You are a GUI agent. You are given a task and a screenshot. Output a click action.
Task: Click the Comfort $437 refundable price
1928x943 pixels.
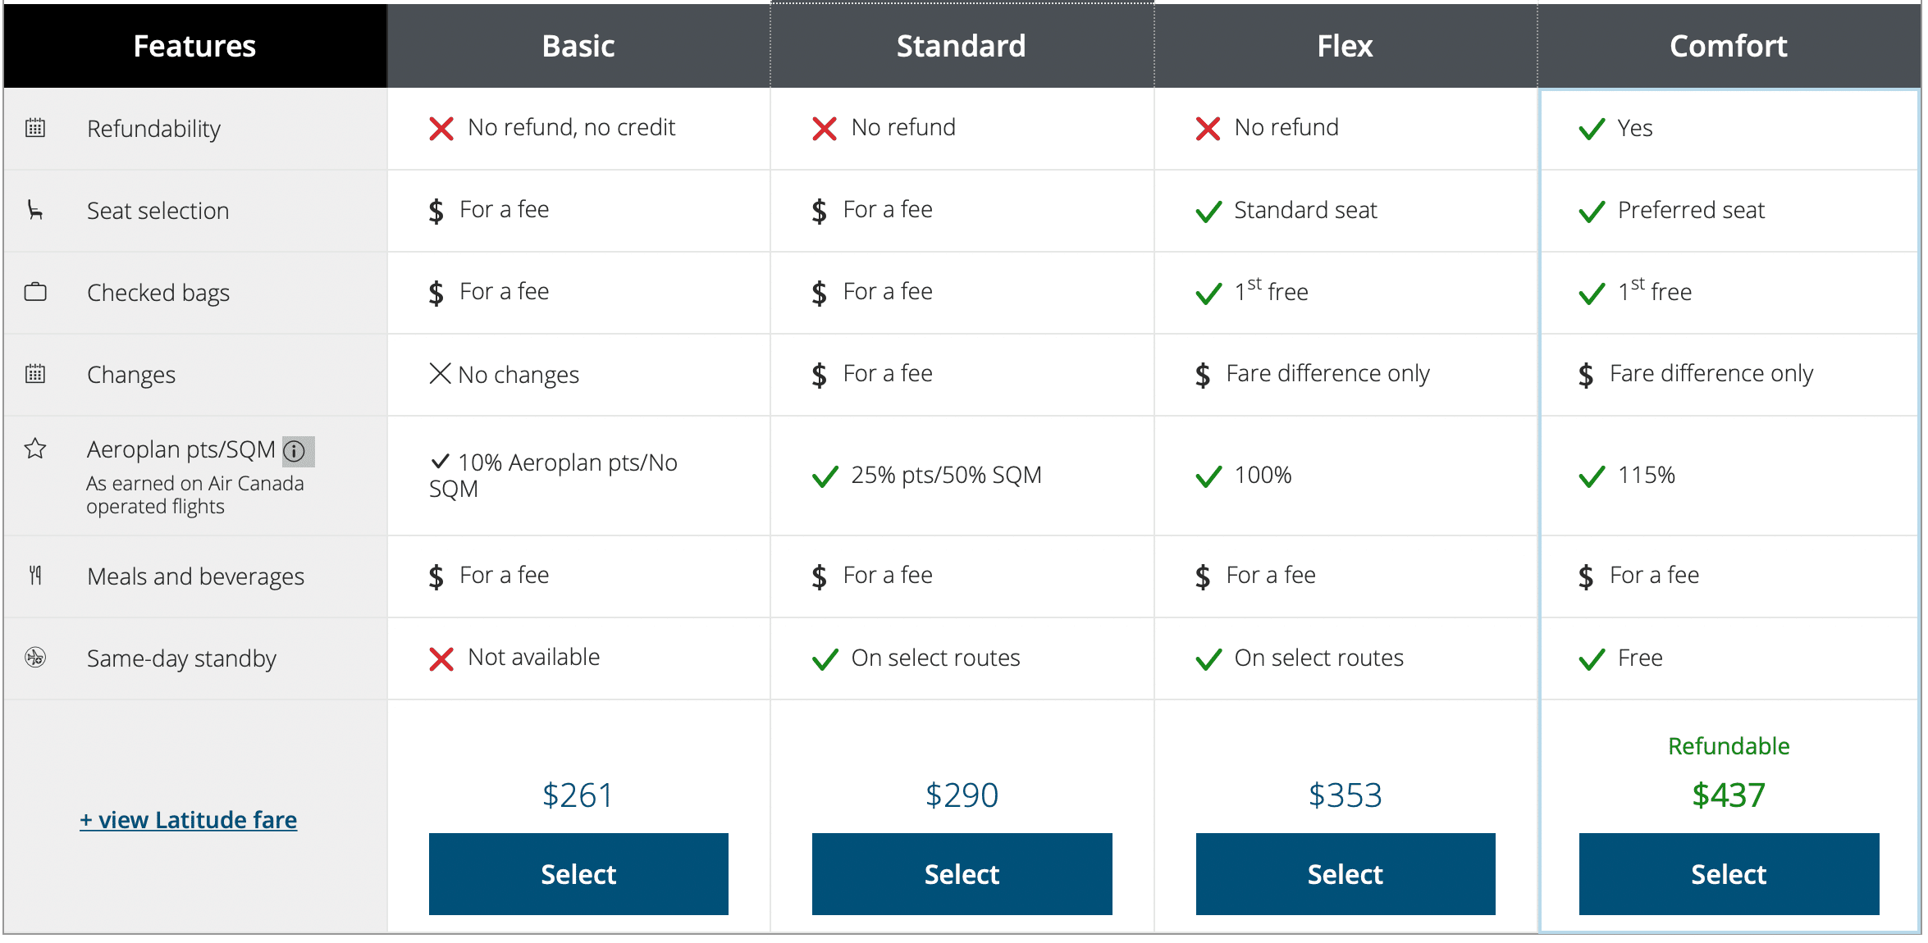pyautogui.click(x=1729, y=795)
